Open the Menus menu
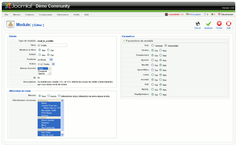Viewport: 237px width, 146px height. [x=17, y=15]
